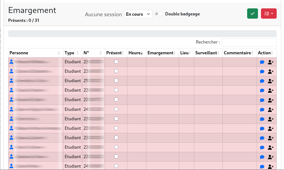
Task: Click the remove-user icon in first row
Action: point(270,62)
